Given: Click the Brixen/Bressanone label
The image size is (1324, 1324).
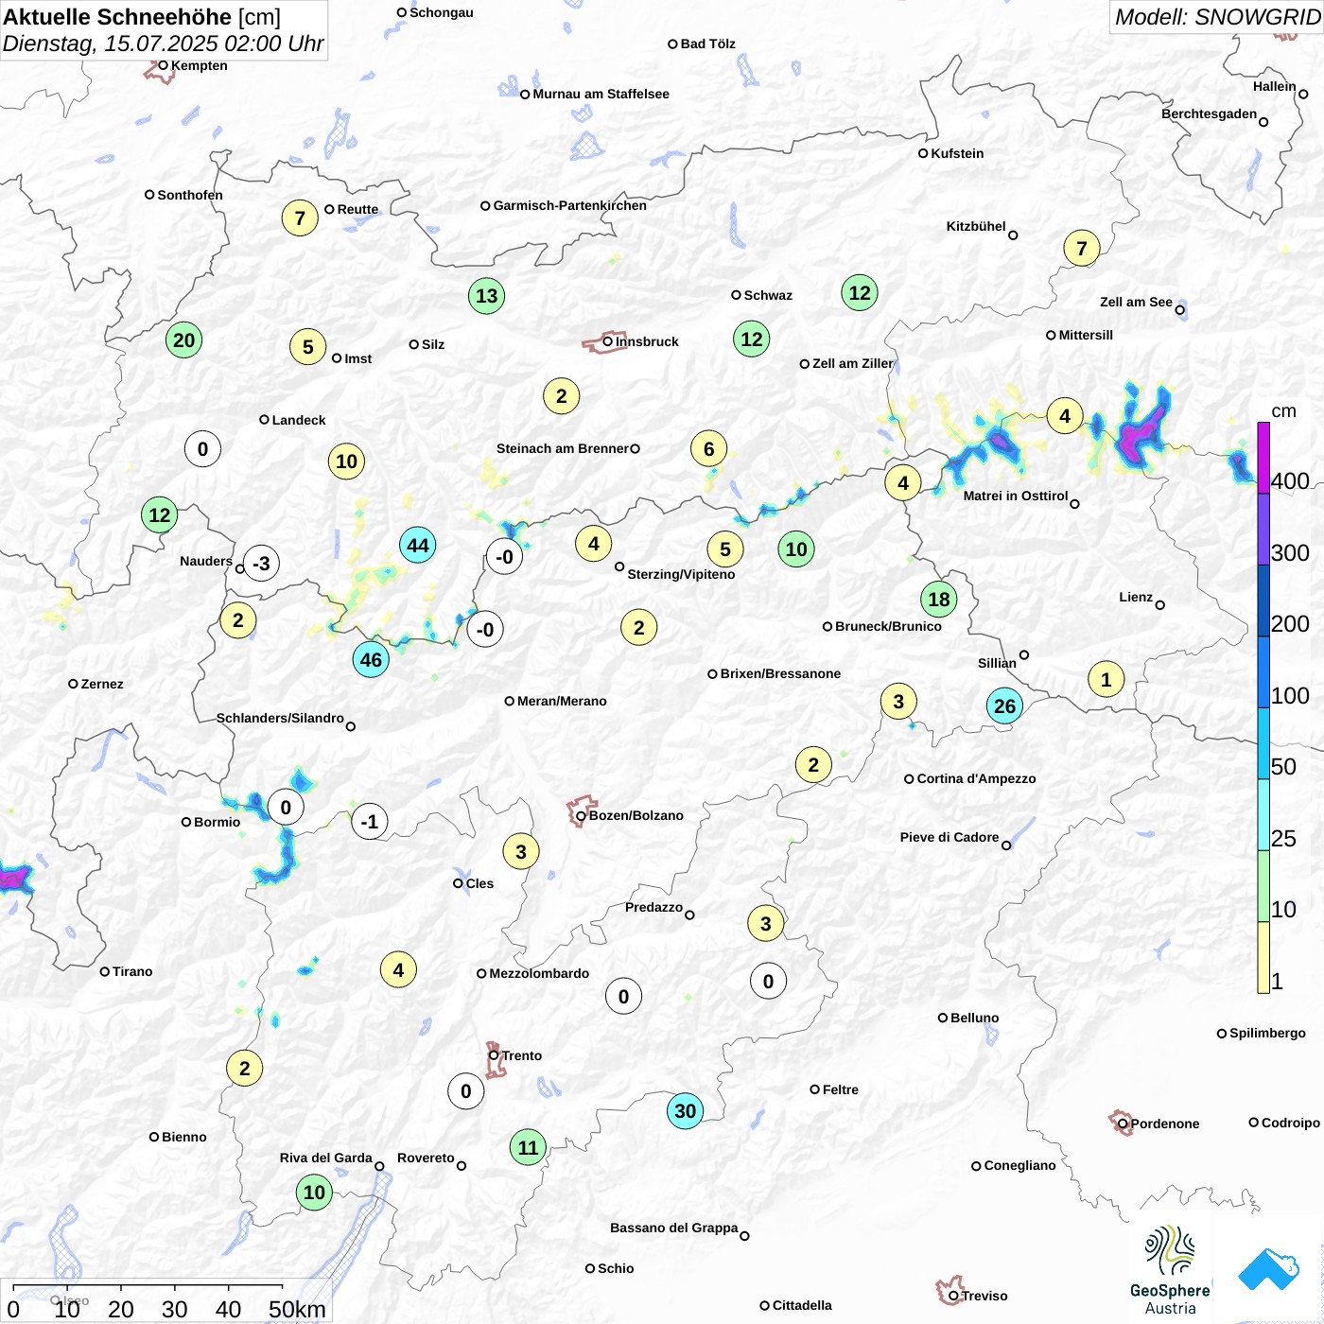Looking at the screenshot, I should [780, 673].
